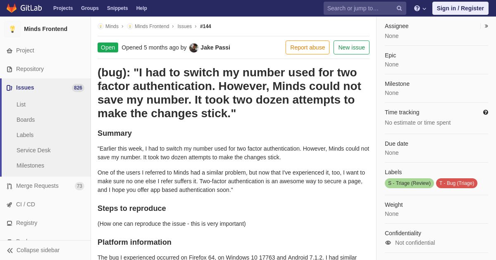This screenshot has width=496, height=260.
Task: Click the Minds Frontend lightbulb avatar
Action: click(x=12, y=29)
